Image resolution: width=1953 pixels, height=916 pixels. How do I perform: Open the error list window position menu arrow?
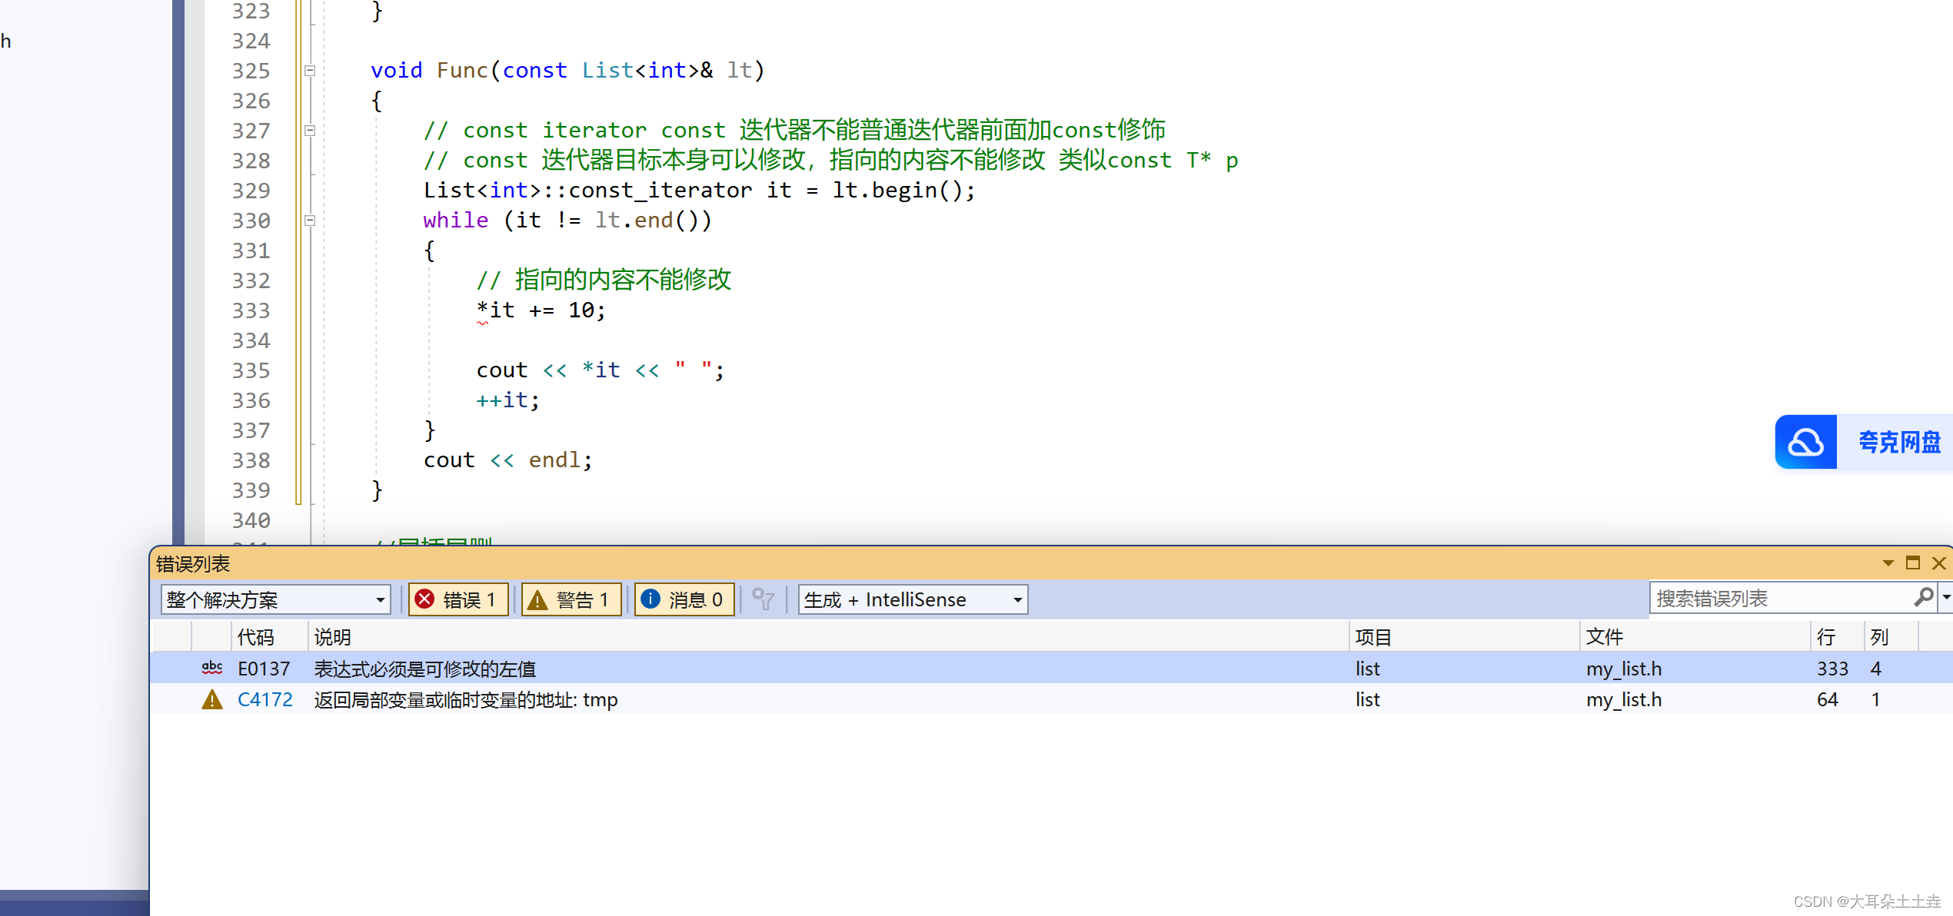(x=1888, y=563)
